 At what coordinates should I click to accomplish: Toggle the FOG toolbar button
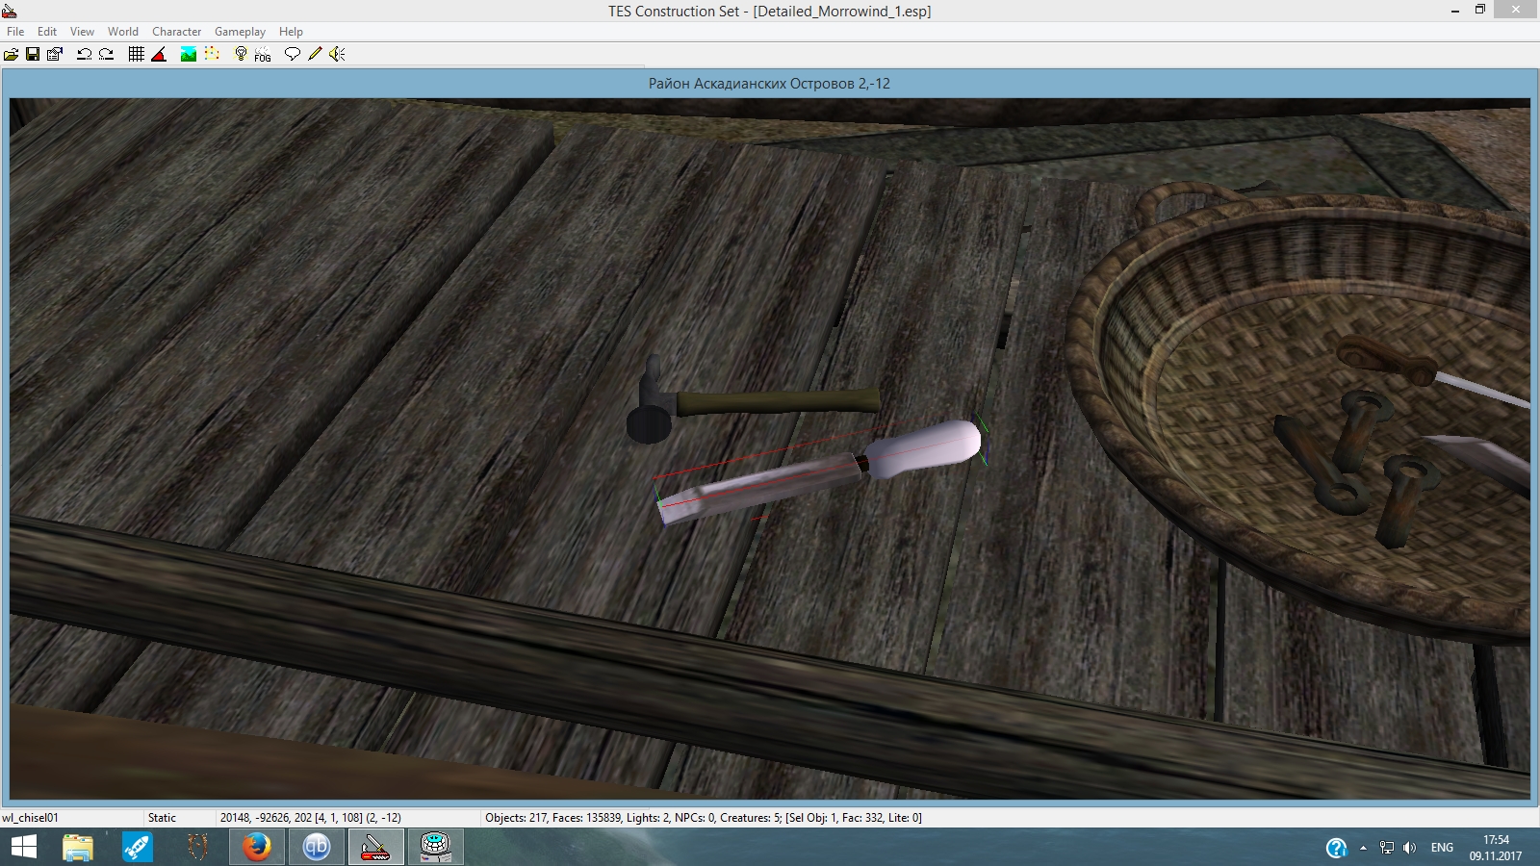click(263, 54)
